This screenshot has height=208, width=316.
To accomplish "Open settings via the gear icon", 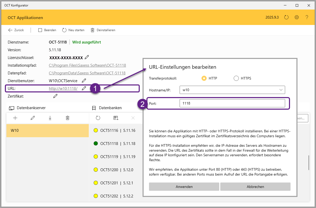I will (297, 18).
